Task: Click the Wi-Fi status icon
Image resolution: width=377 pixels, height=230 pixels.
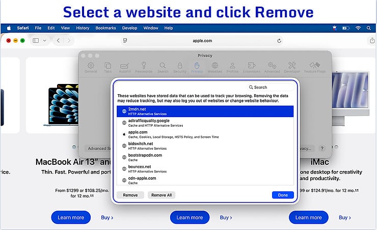Action: (358, 28)
